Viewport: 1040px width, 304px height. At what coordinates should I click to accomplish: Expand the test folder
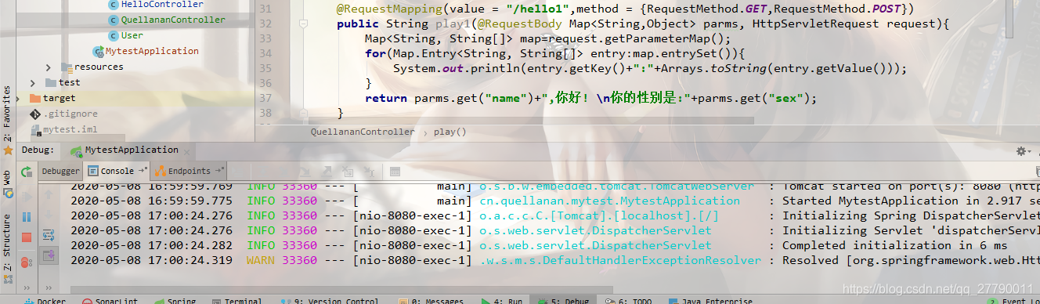tap(33, 82)
